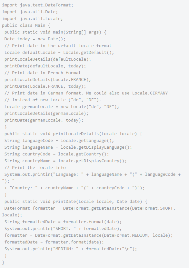Select the Date today = new Date() line
This screenshot has height=268, width=189.
point(35,39)
